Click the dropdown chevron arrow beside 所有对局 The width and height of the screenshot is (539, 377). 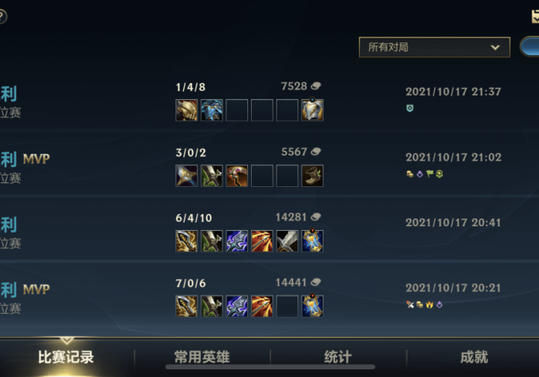click(495, 48)
